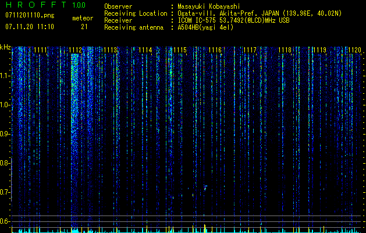Image resolution: width=366 pixels, height=233 pixels.
Task: Click the Receiving Location label
Action: point(136,13)
